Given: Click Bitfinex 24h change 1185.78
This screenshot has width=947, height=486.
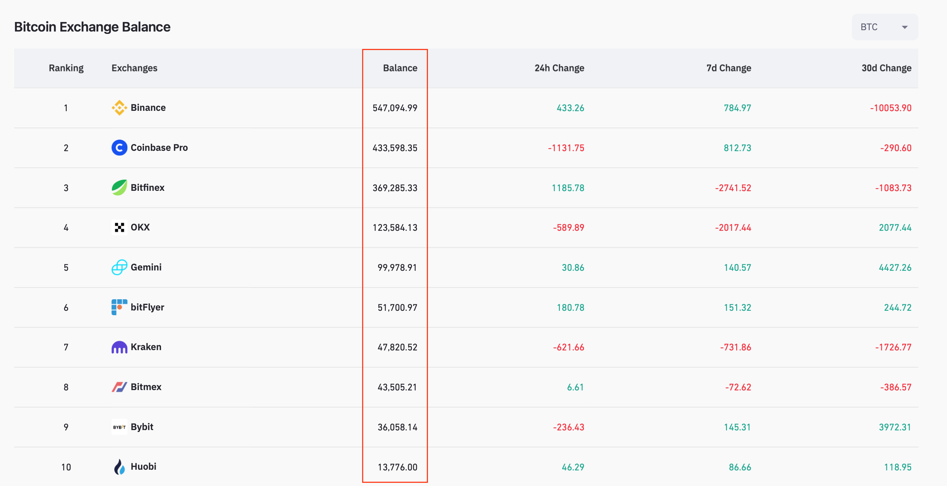Looking at the screenshot, I should [568, 188].
